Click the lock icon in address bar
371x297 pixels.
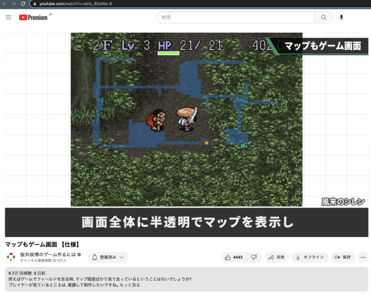(x=35, y=4)
